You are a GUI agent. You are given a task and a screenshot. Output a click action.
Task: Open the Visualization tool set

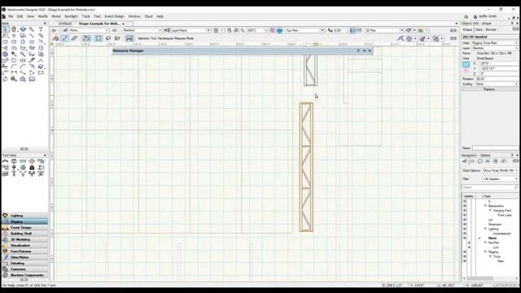[x=24, y=246]
